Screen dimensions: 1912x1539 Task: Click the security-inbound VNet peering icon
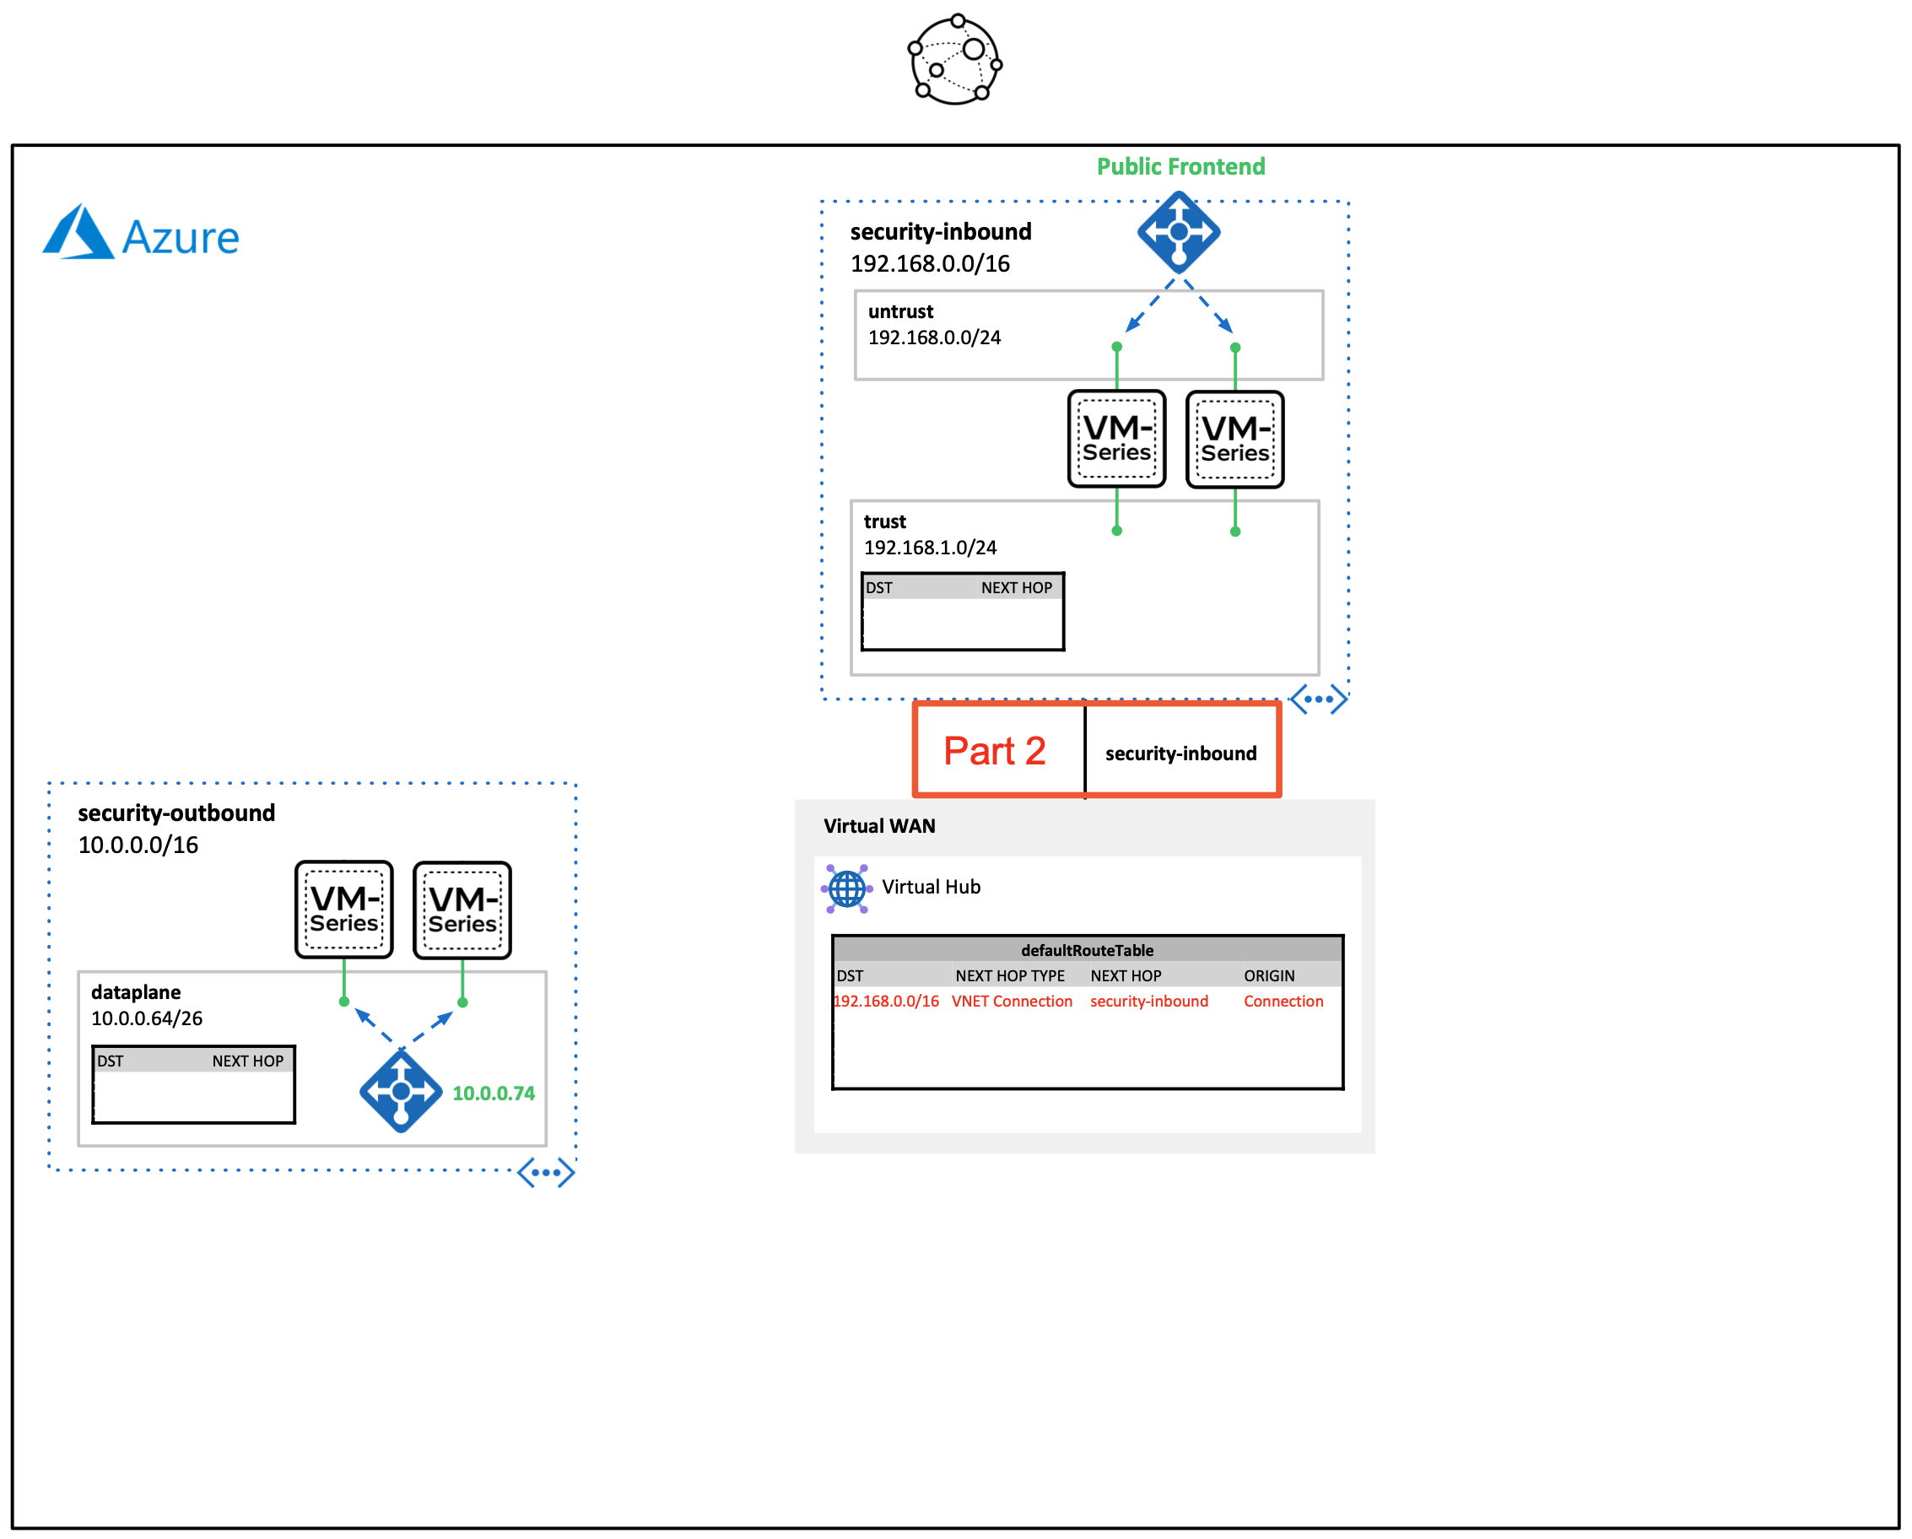(x=1318, y=699)
